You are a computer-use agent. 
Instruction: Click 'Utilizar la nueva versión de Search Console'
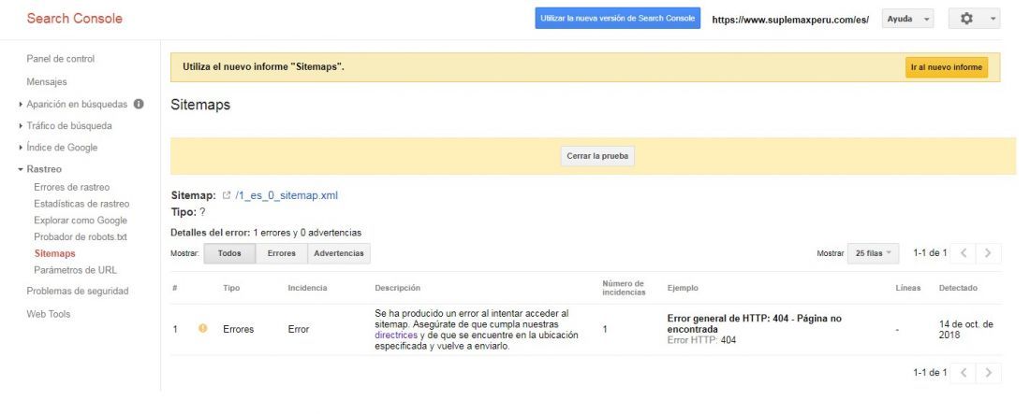click(617, 19)
